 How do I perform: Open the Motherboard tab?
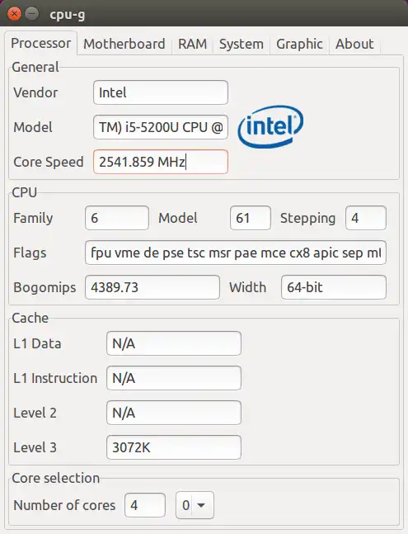click(124, 44)
